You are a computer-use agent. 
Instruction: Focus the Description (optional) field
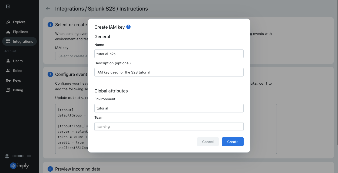click(x=169, y=72)
